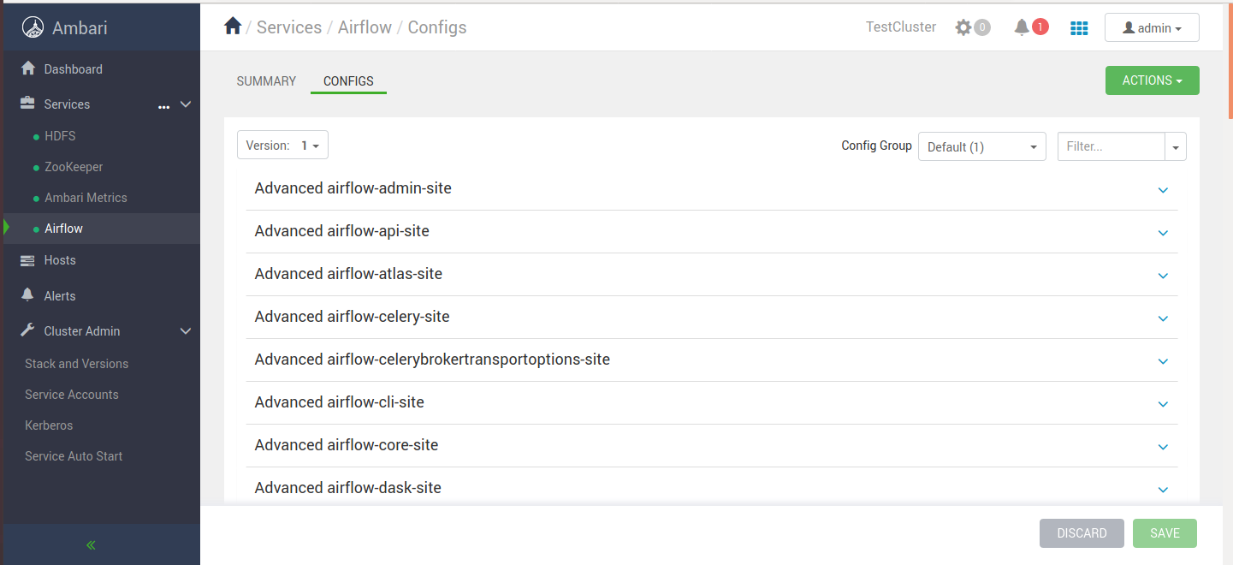Click the Alerts bell icon in sidebar
This screenshot has height=565, width=1233.
[28, 295]
